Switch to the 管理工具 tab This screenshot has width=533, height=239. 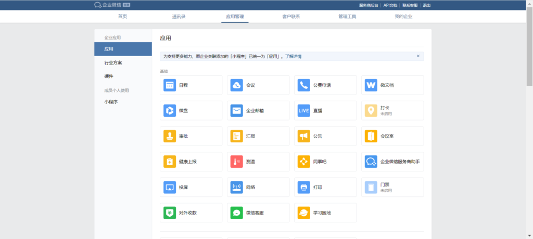[x=347, y=17]
